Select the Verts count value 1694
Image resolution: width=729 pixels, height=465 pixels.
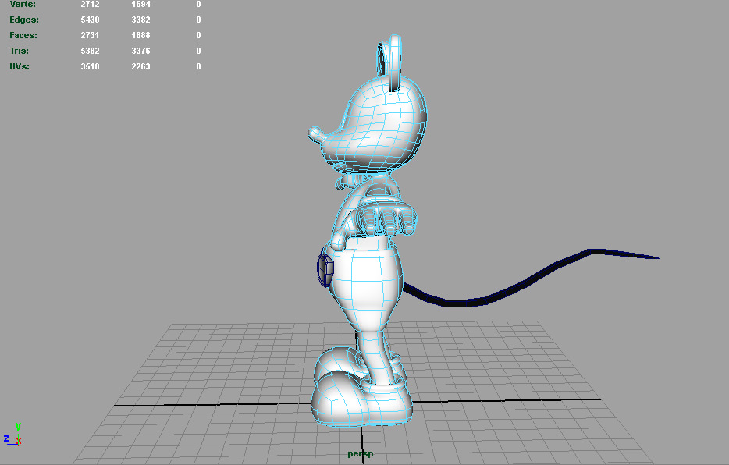140,4
